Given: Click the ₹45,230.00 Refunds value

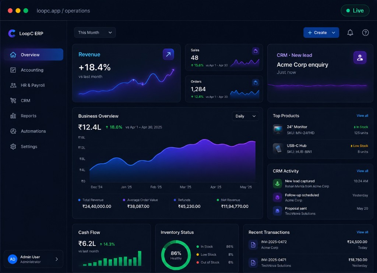Looking at the screenshot, I should pyautogui.click(x=189, y=206).
